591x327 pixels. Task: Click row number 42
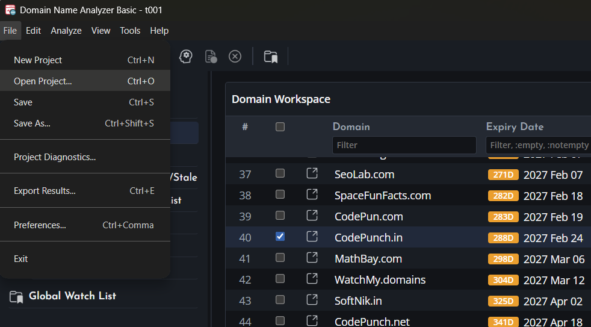[x=245, y=280]
